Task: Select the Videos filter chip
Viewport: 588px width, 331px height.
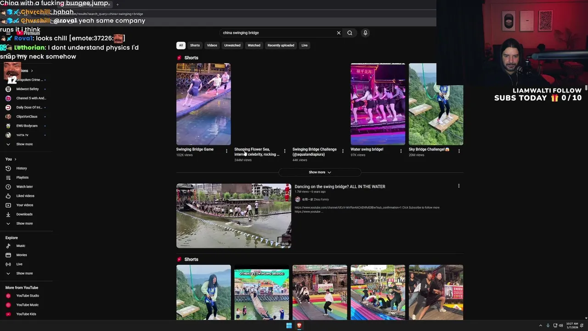Action: (x=212, y=46)
